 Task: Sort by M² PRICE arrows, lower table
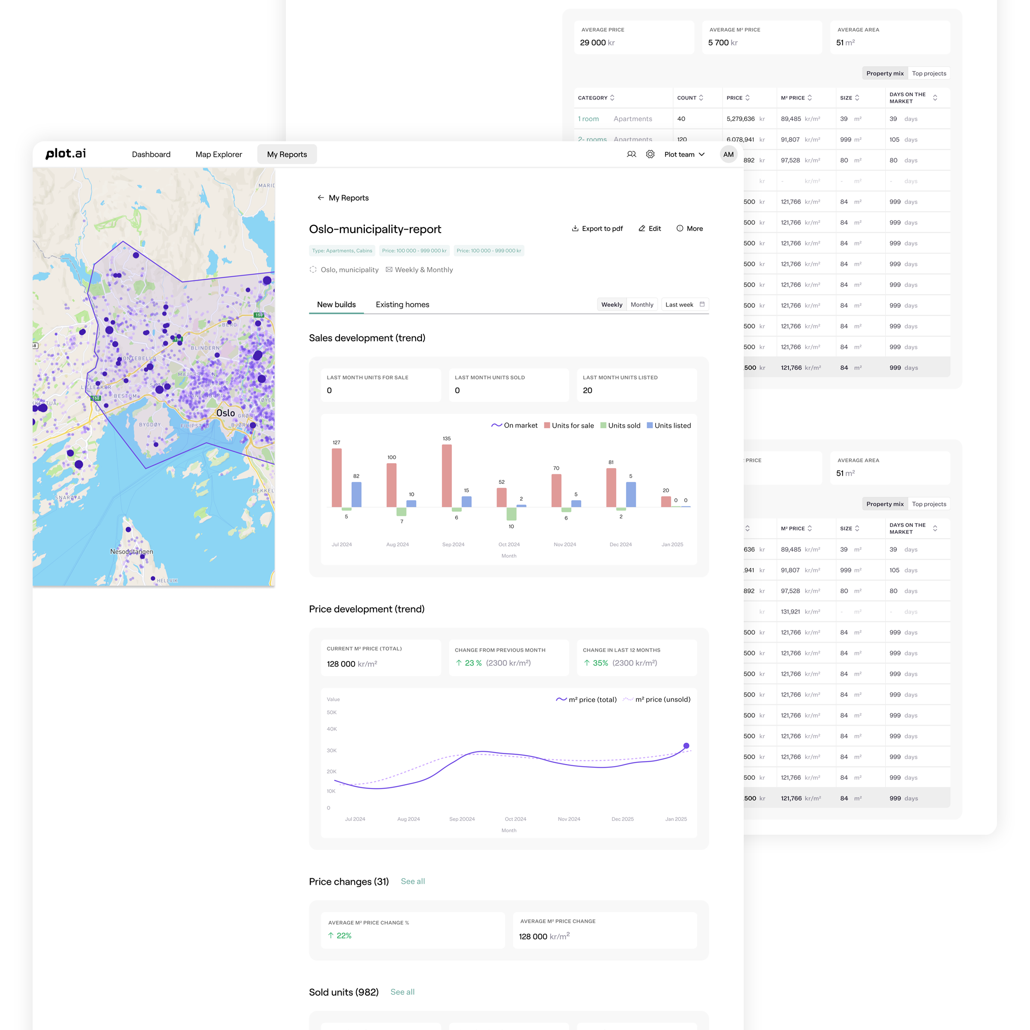[x=810, y=528]
